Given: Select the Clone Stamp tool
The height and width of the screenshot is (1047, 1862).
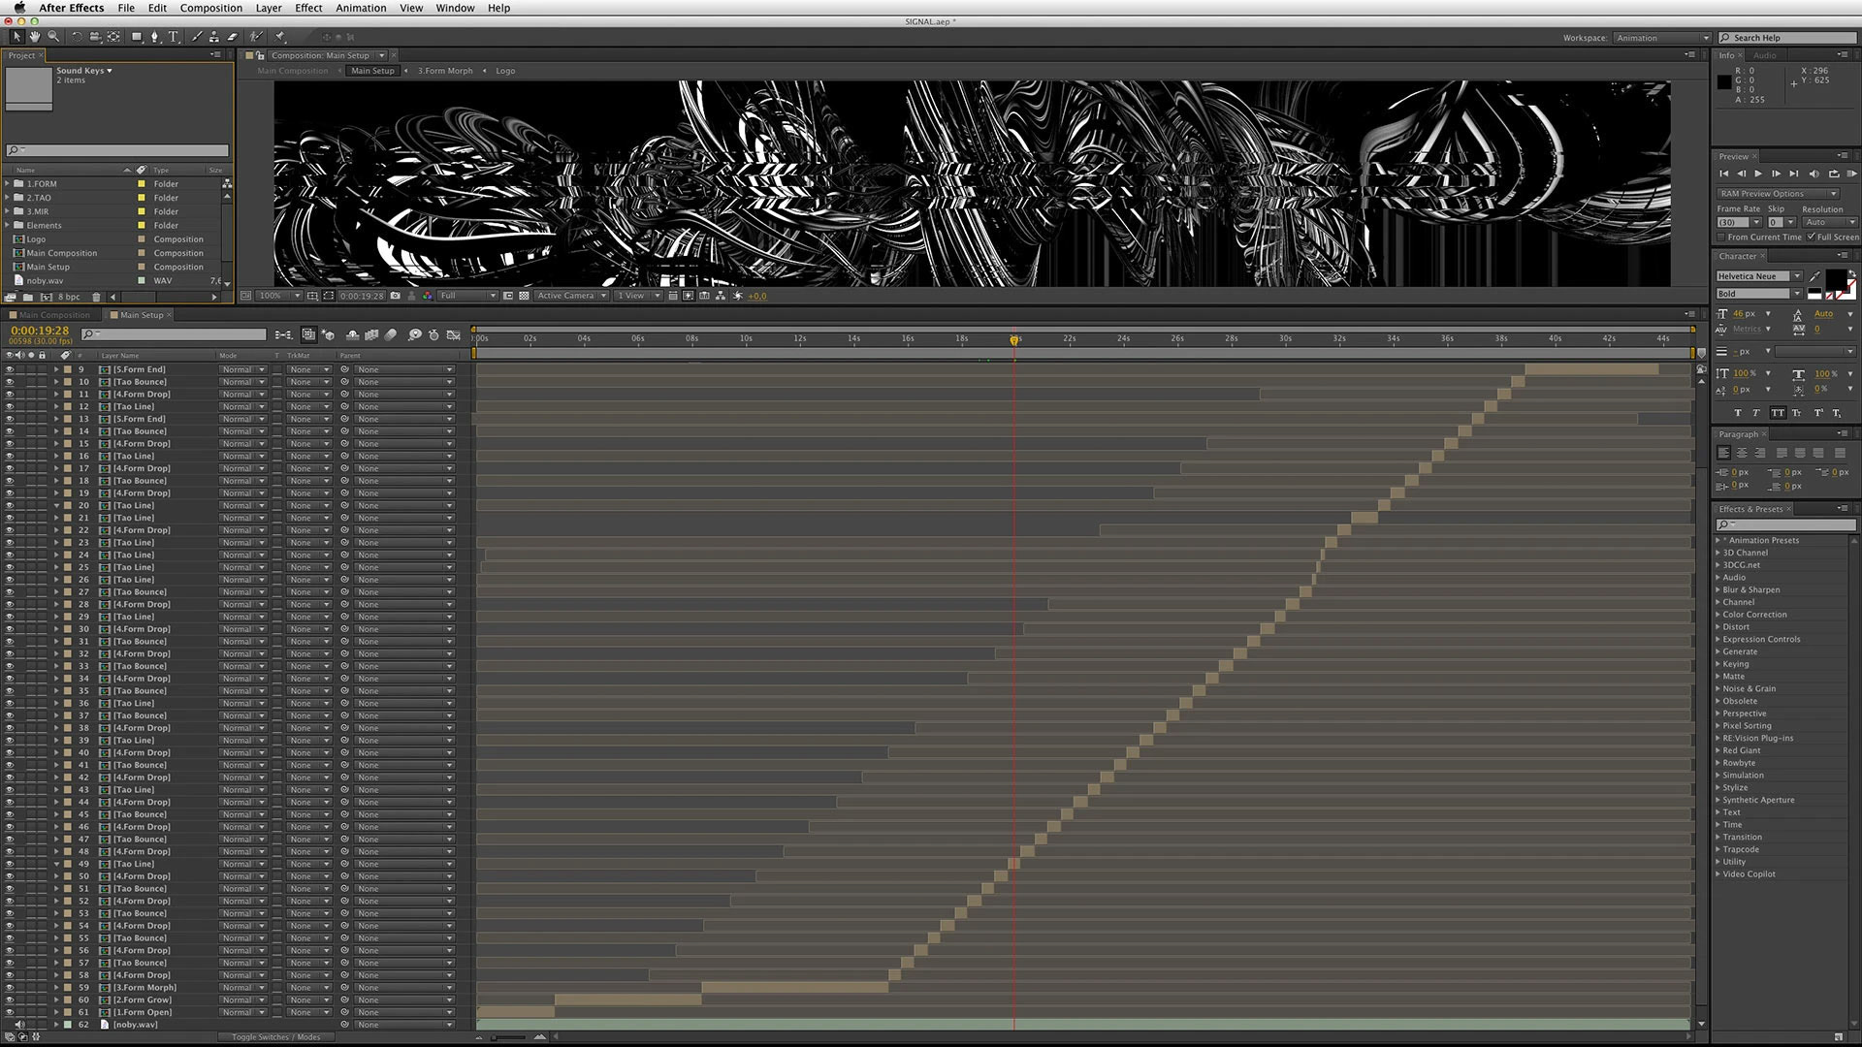Looking at the screenshot, I should 214,37.
